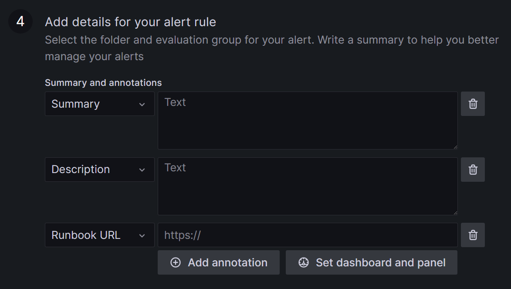Expand the chevron on the Summary selector
The image size is (511, 289).
(x=142, y=104)
